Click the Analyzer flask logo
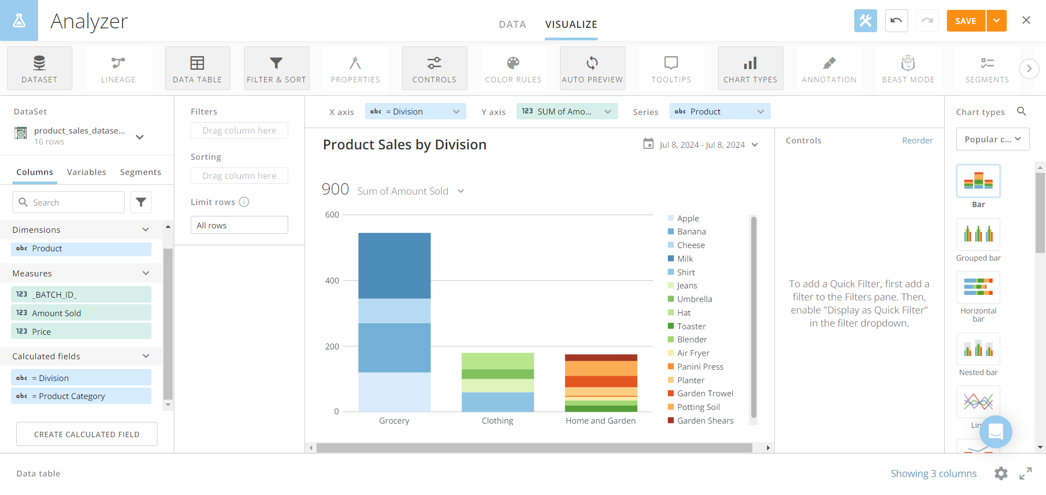The image size is (1046, 495). click(x=19, y=20)
